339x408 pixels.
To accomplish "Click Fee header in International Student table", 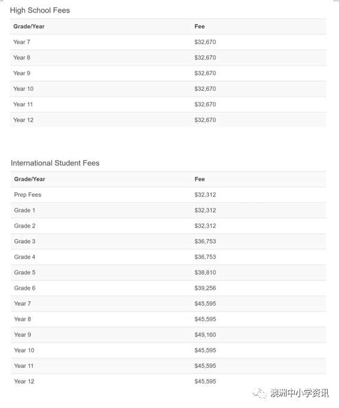I will [199, 179].
